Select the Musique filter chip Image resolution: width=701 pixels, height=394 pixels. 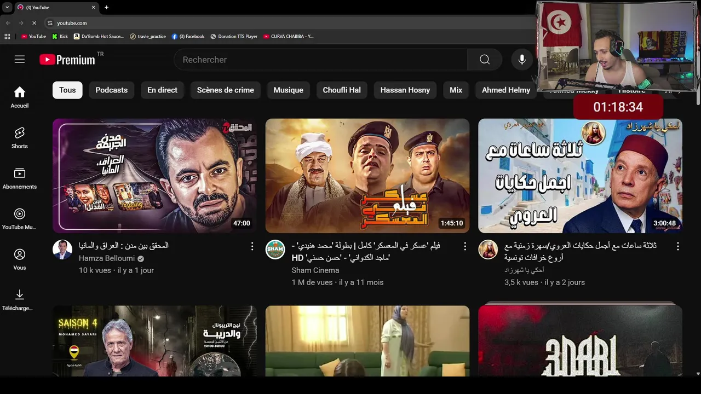click(289, 90)
